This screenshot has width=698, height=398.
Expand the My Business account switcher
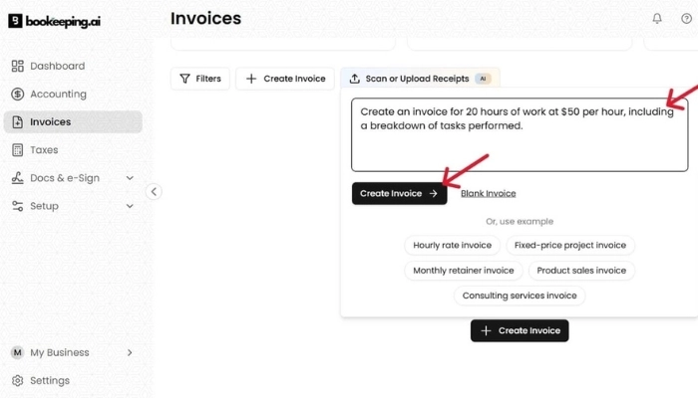[x=130, y=352]
